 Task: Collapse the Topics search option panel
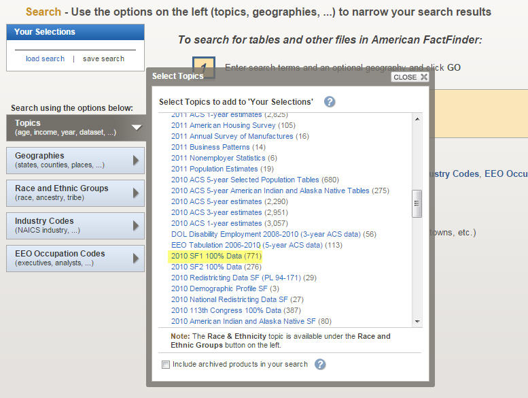pyautogui.click(x=75, y=128)
